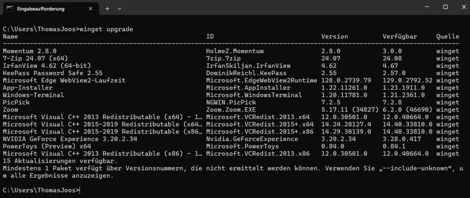The width and height of the screenshot is (470, 198).
Task: Click the 'Name' column header
Action: click(11, 37)
